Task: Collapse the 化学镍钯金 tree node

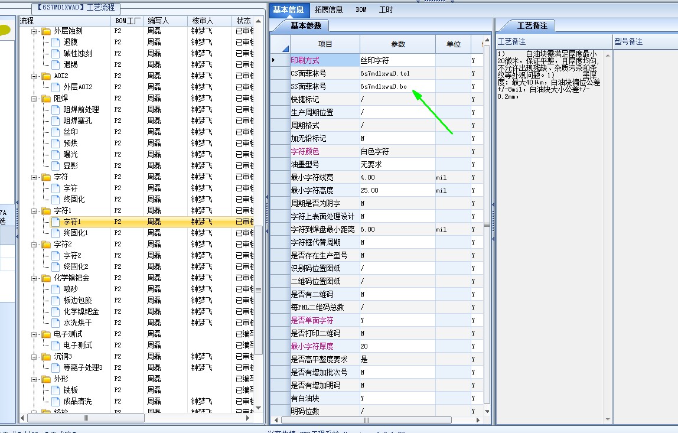Action: point(34,278)
